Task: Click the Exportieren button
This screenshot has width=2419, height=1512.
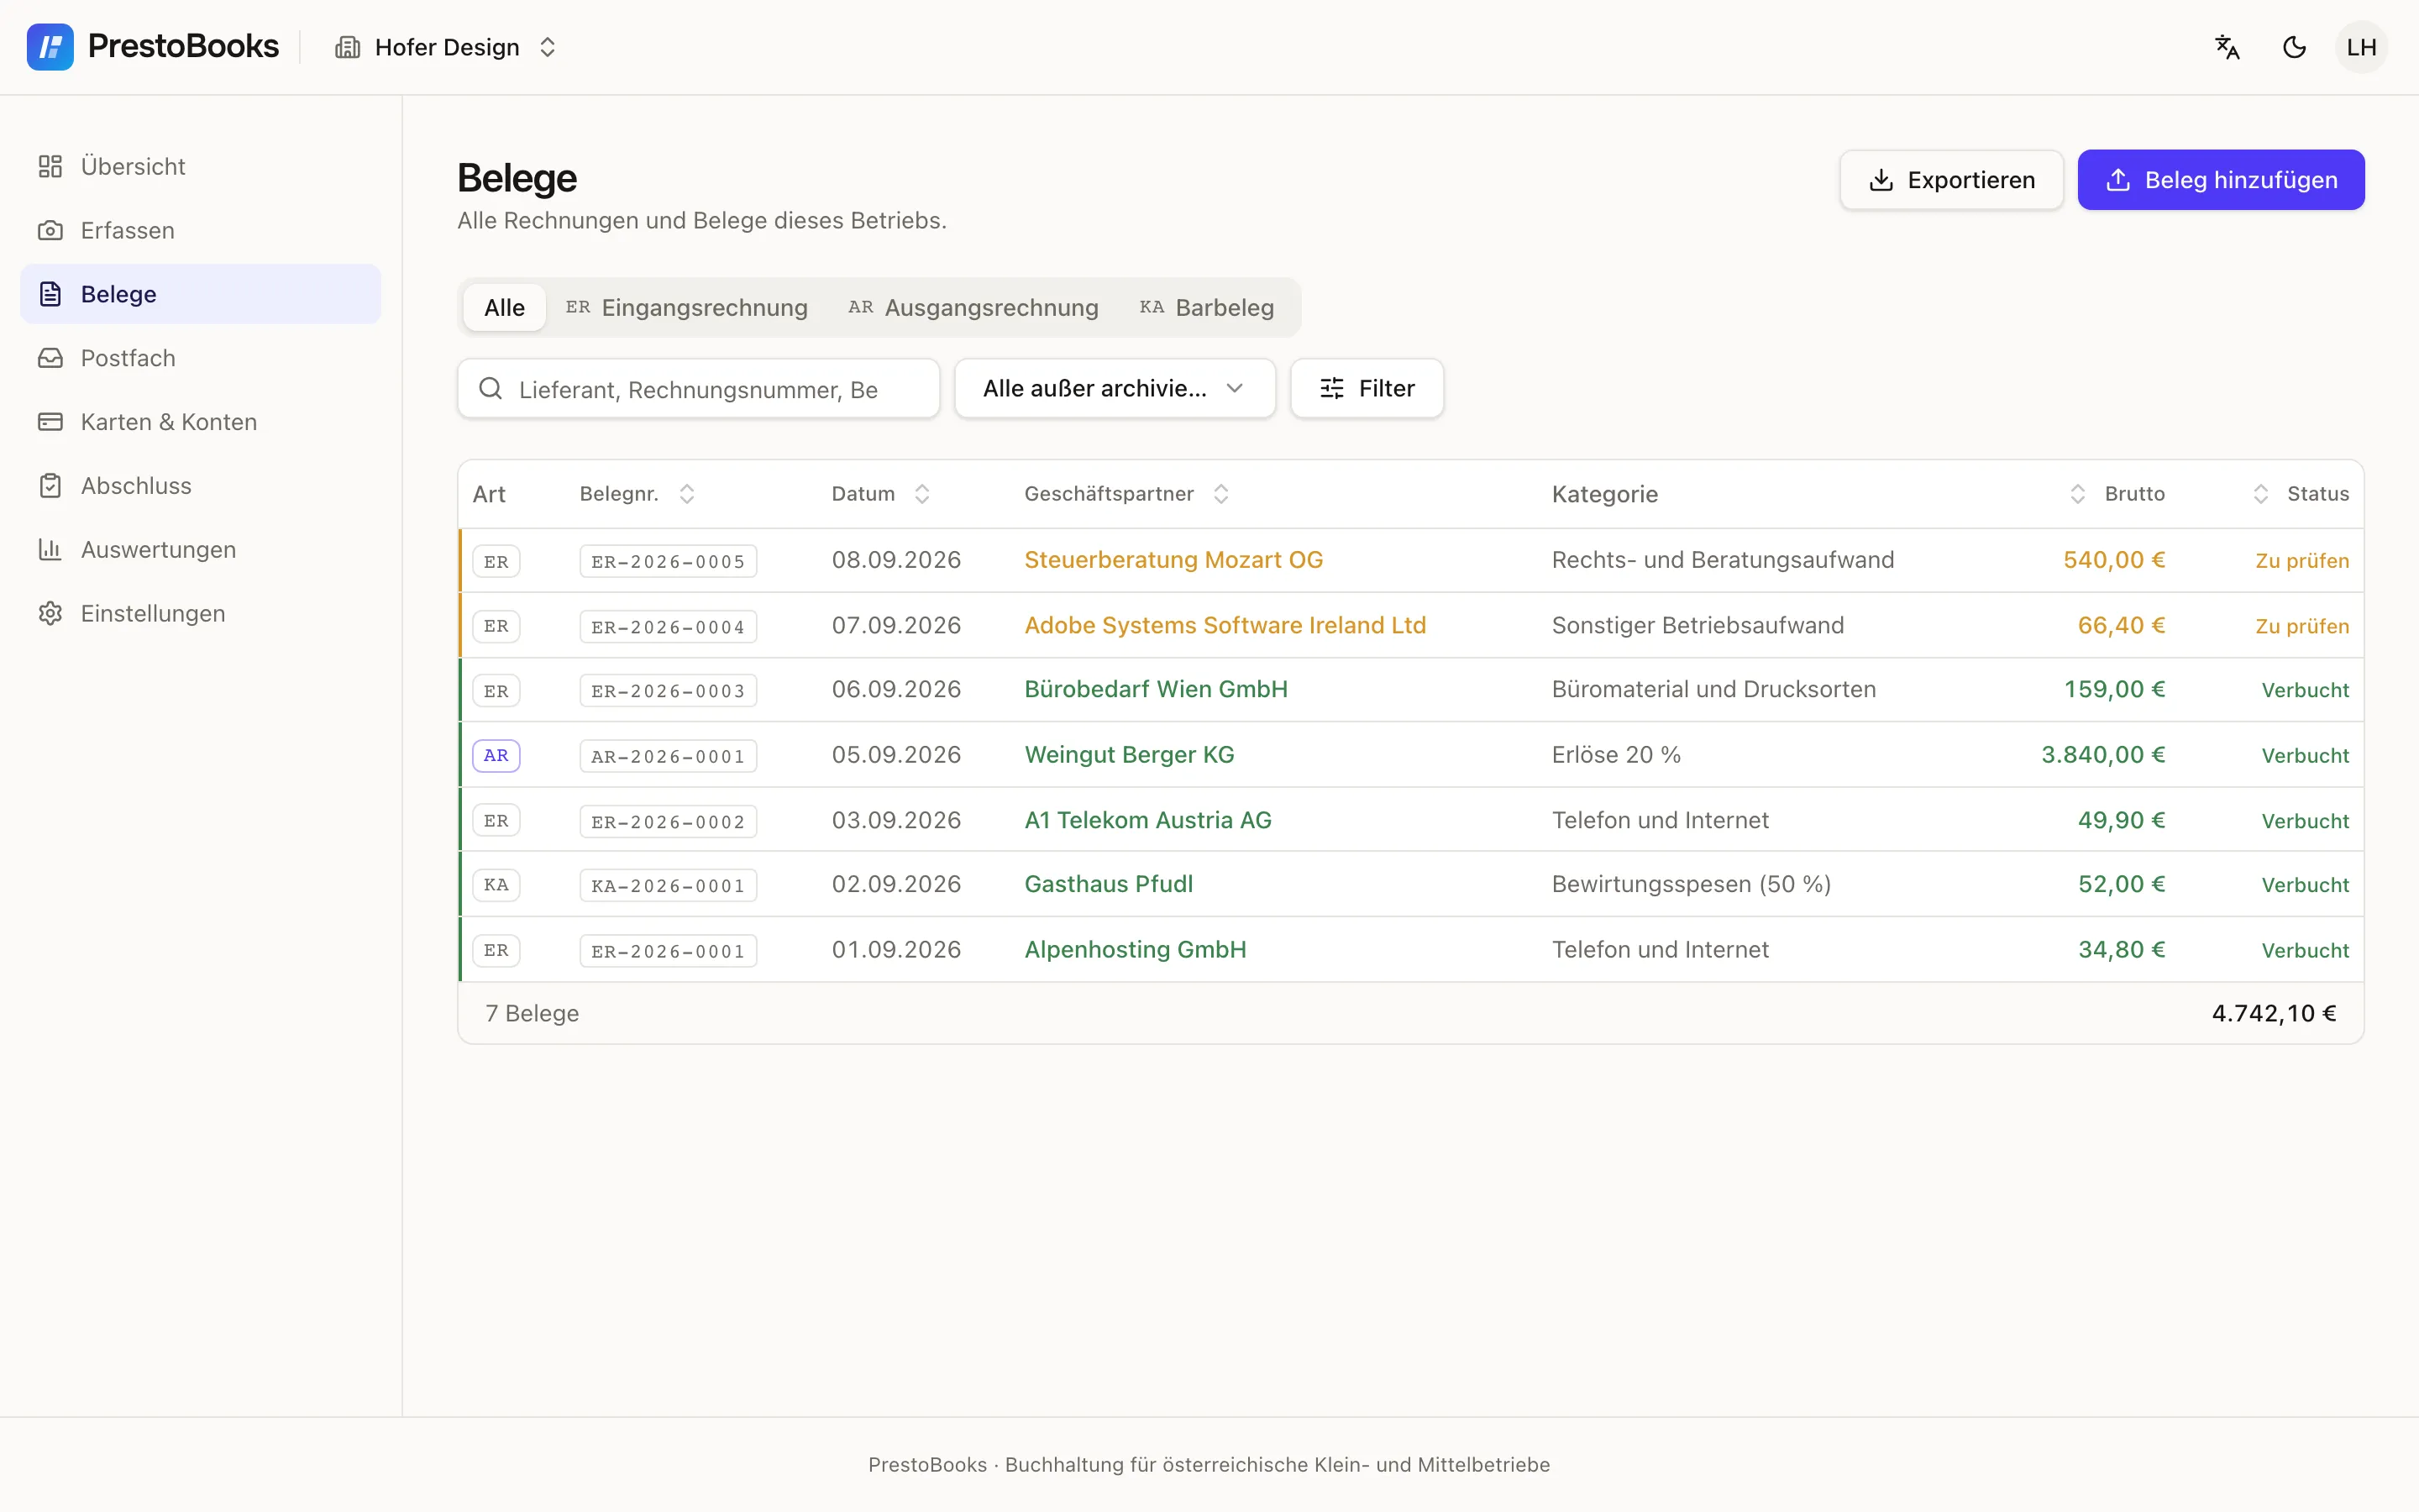Action: pos(1951,180)
